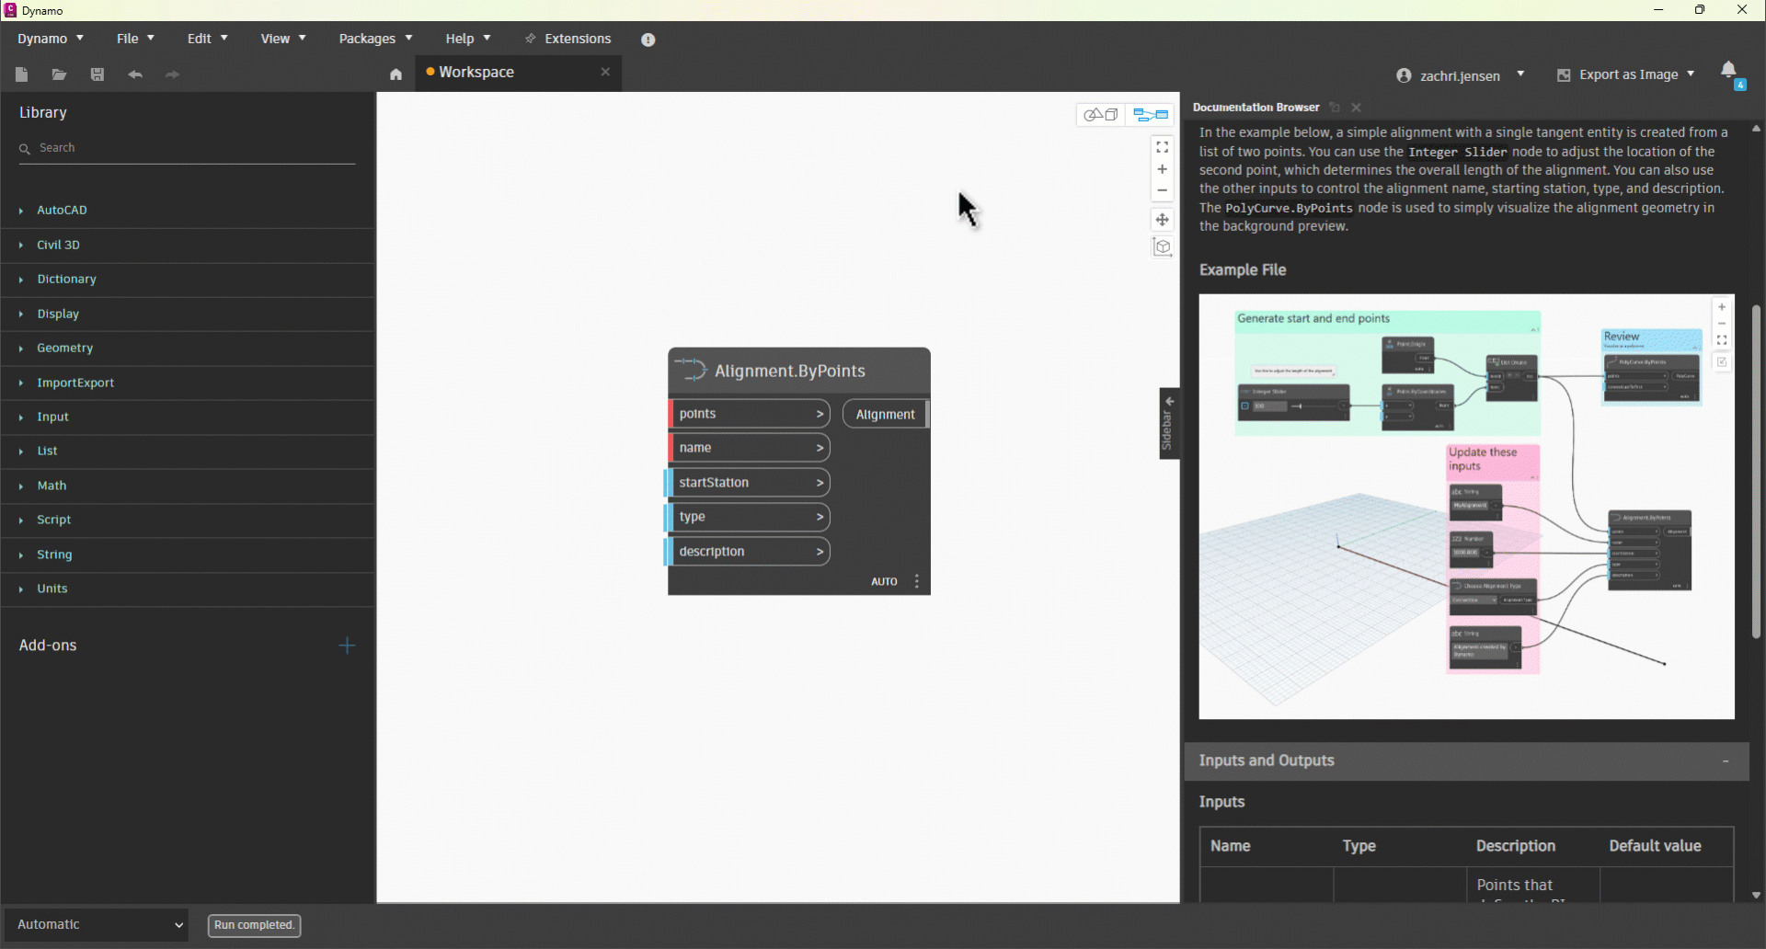This screenshot has width=1766, height=949.
Task: Click the New file icon
Action: pos(22,74)
